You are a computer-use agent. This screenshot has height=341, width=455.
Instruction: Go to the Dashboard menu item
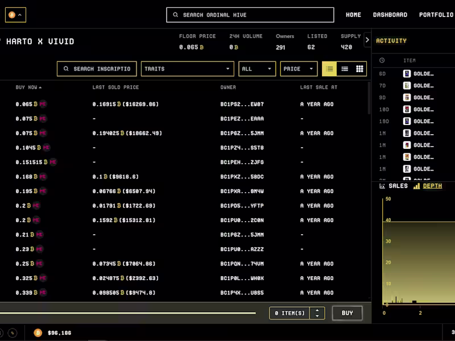point(390,15)
